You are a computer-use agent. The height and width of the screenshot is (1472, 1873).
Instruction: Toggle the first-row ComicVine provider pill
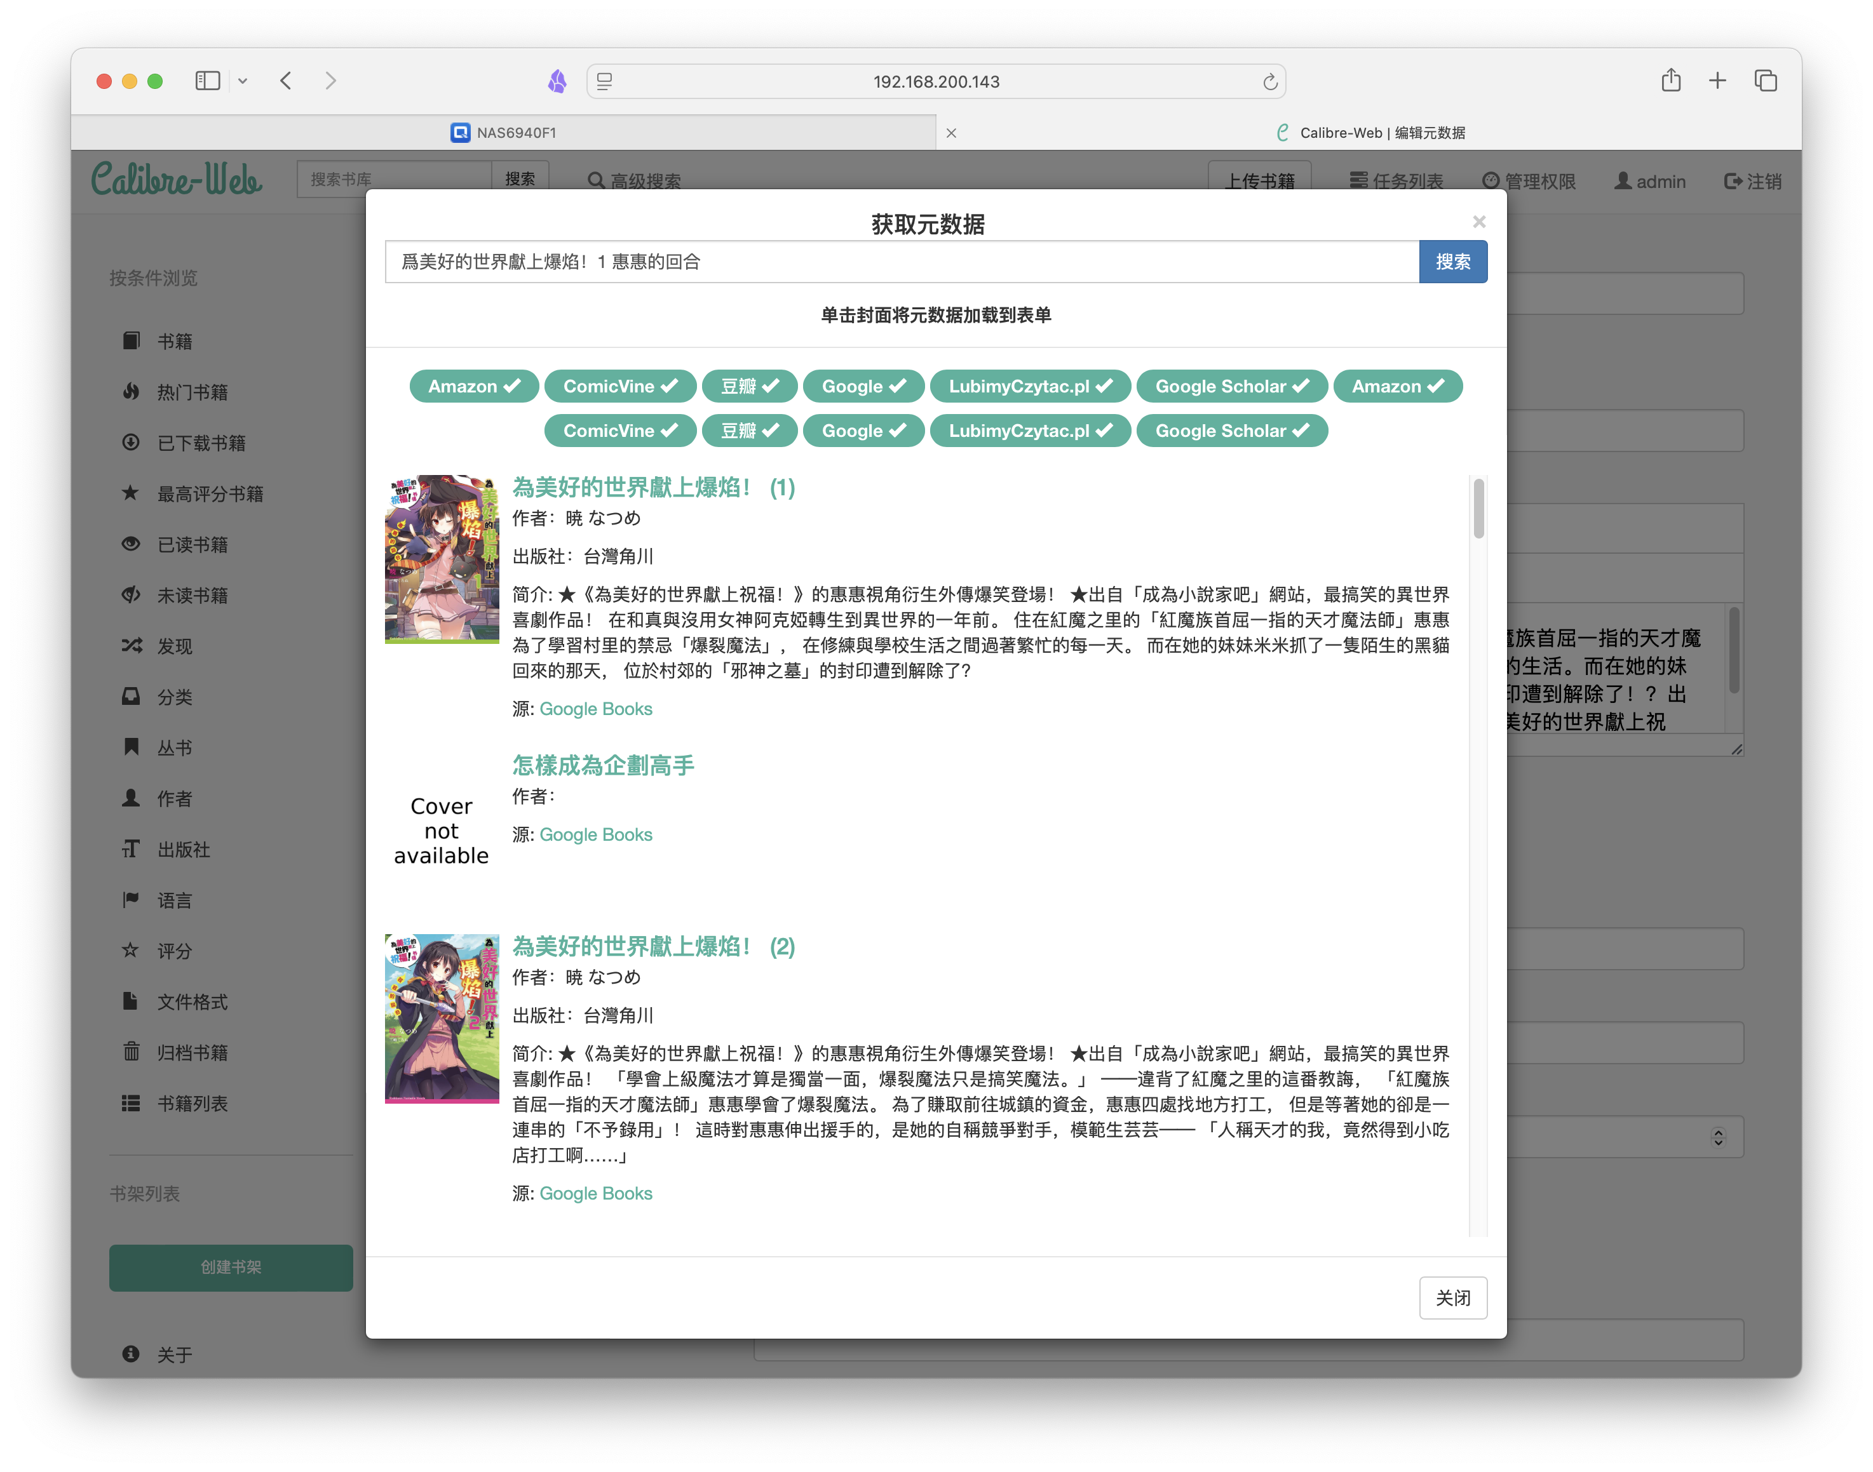pyautogui.click(x=620, y=386)
